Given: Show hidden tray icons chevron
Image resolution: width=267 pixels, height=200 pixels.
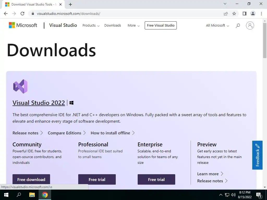Looking at the screenshot, I should pos(221,195).
